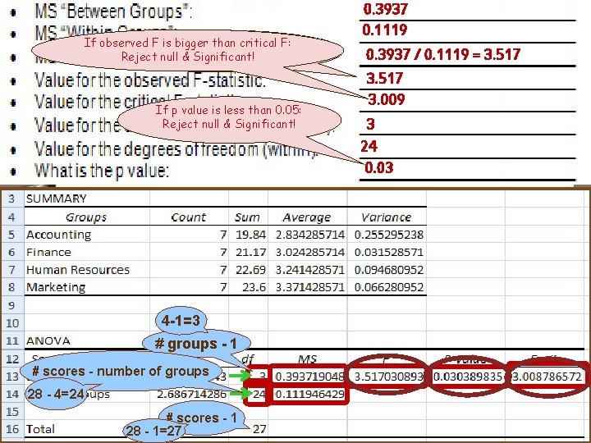Click the answer 0.3937 at top

click(x=385, y=9)
